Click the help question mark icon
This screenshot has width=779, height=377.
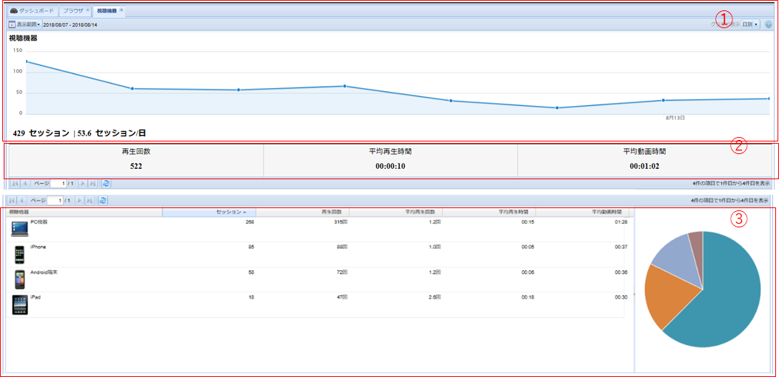pos(768,24)
